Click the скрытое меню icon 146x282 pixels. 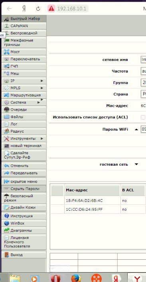[x=6, y=182]
